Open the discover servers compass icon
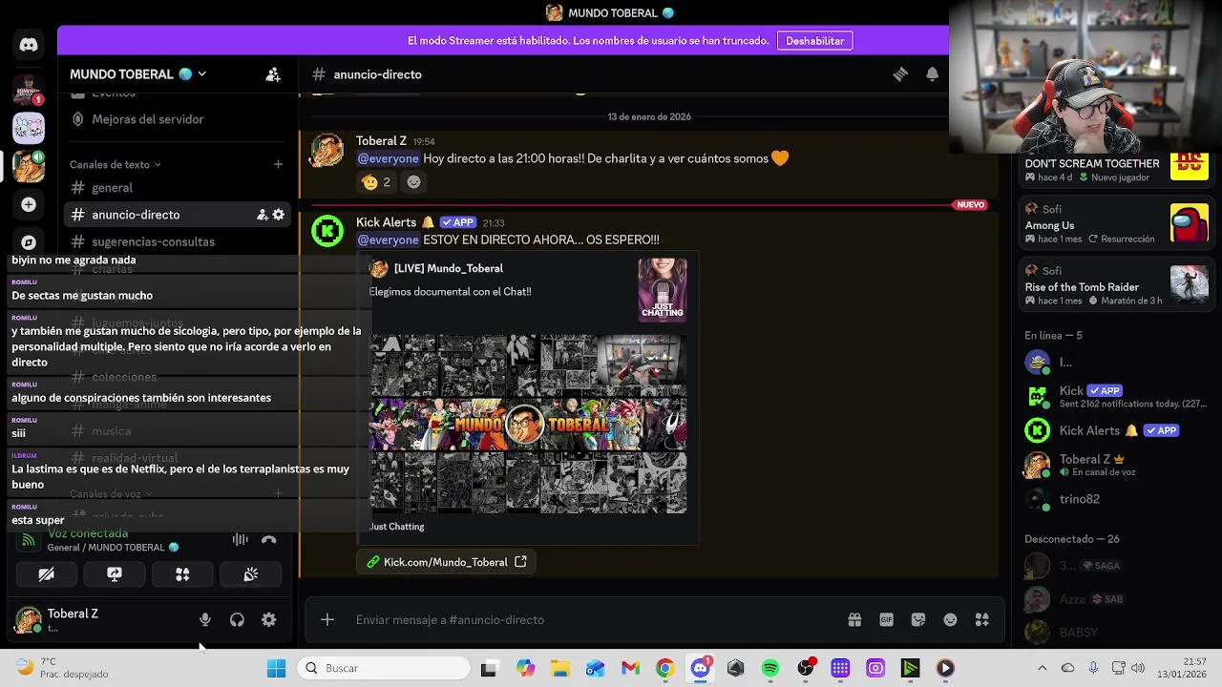The height and width of the screenshot is (687, 1222). (x=29, y=242)
